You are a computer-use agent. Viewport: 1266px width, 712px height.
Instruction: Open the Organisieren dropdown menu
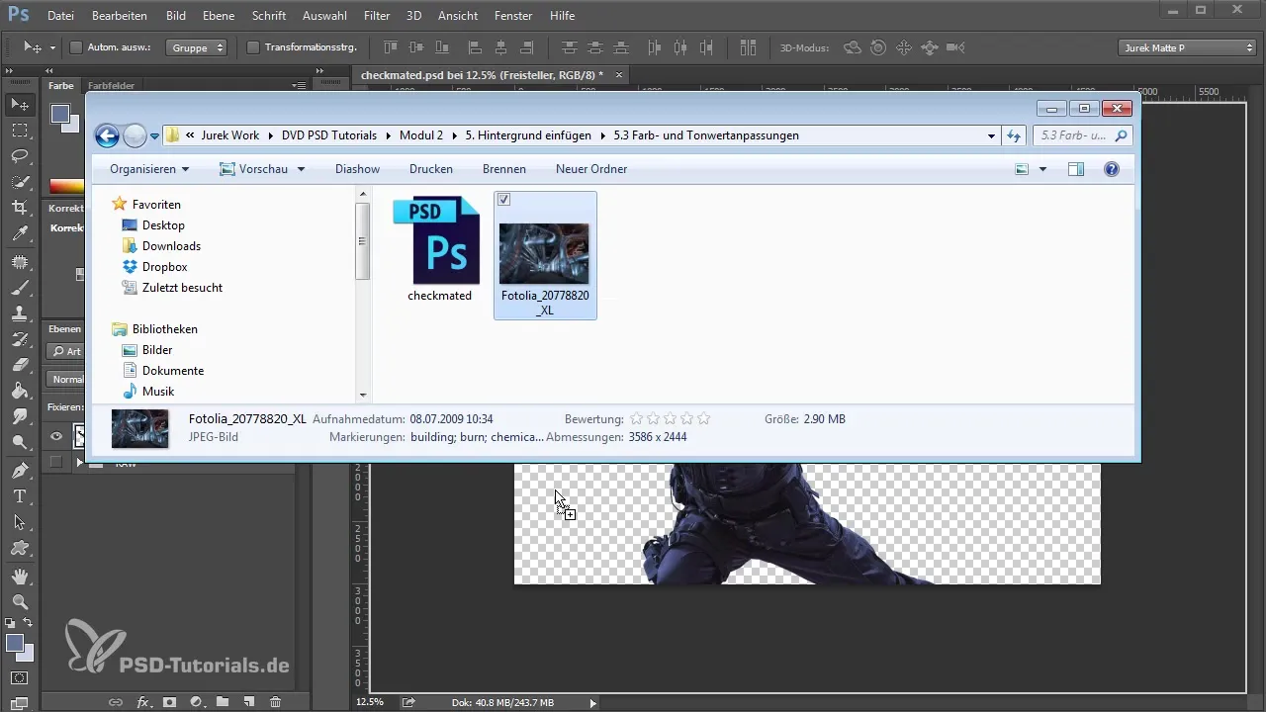149,169
